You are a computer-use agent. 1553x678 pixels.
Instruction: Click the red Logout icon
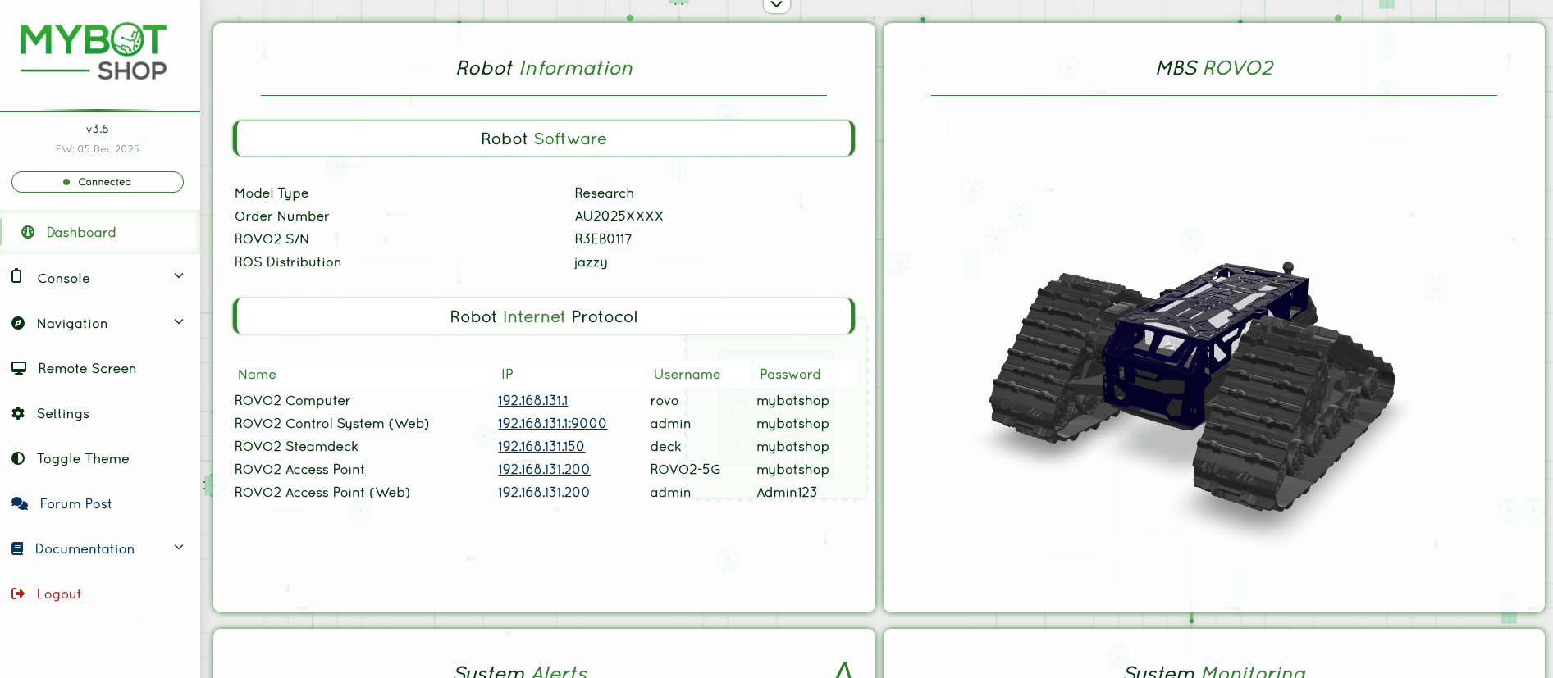click(18, 594)
